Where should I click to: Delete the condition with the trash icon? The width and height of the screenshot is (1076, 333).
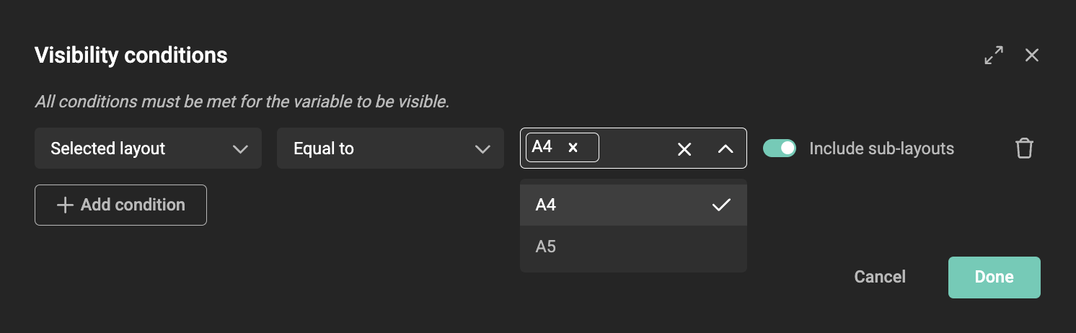(1024, 148)
